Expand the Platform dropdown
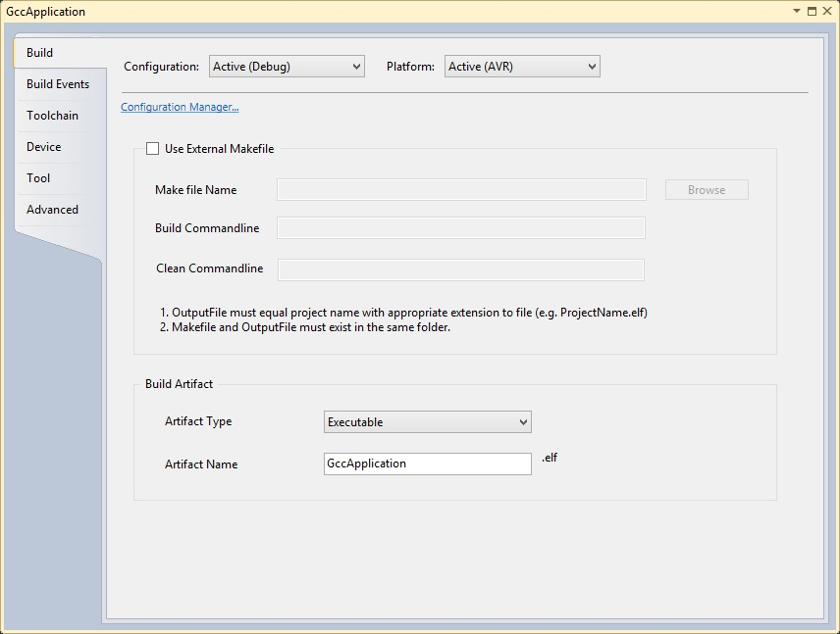This screenshot has height=634, width=840. pyautogui.click(x=522, y=67)
